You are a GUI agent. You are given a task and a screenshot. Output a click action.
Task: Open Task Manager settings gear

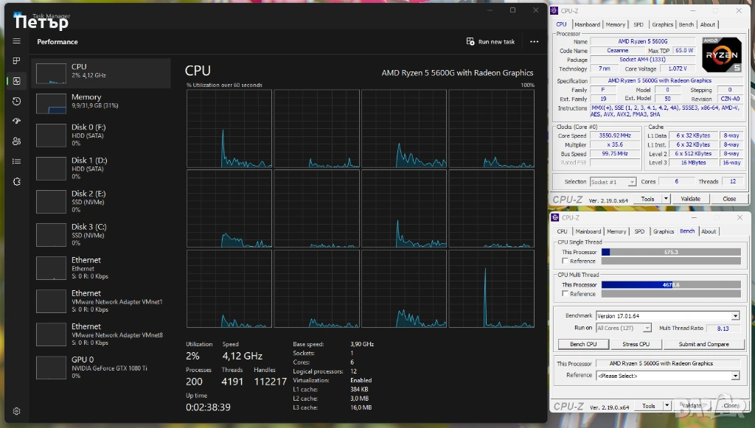click(17, 411)
